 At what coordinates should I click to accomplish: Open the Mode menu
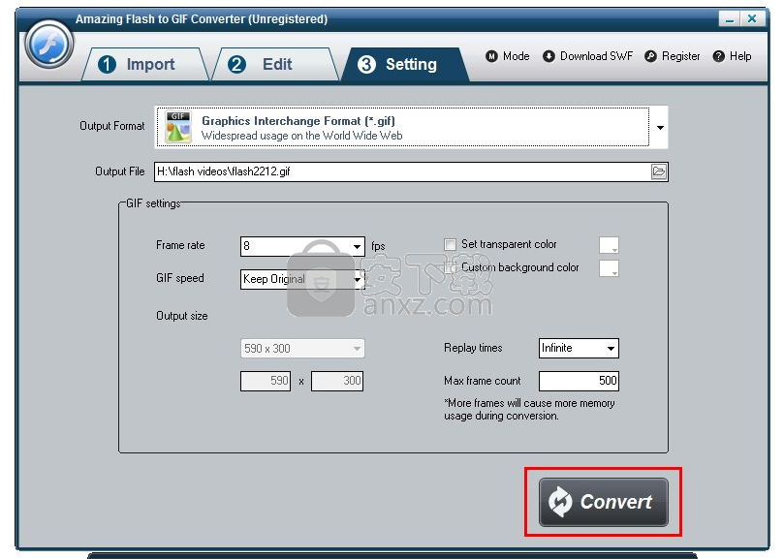508,56
